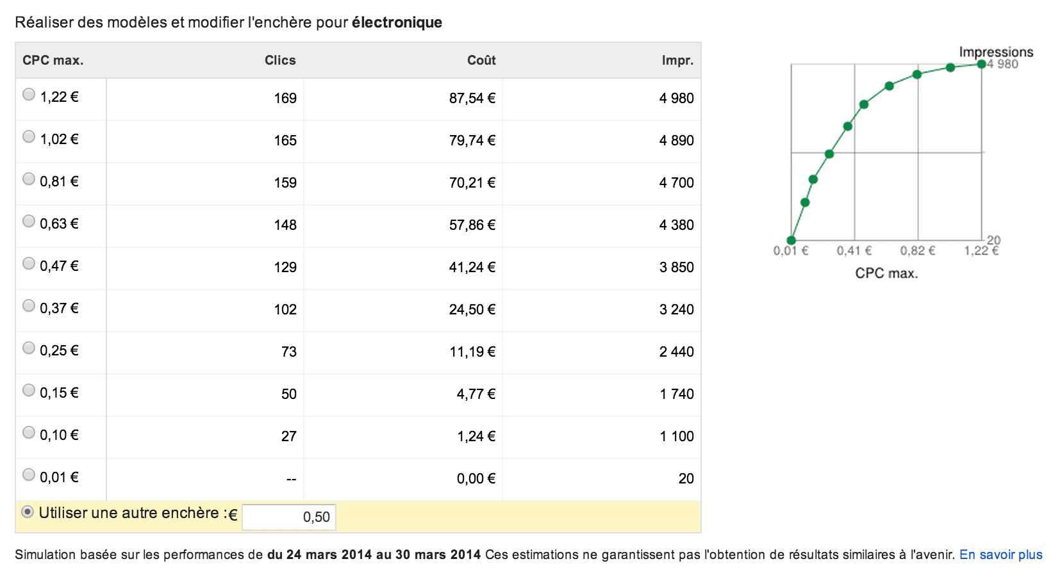Screen dimensions: 1060x584
Task: Click the impressions cell 4 890
Action: coord(677,141)
